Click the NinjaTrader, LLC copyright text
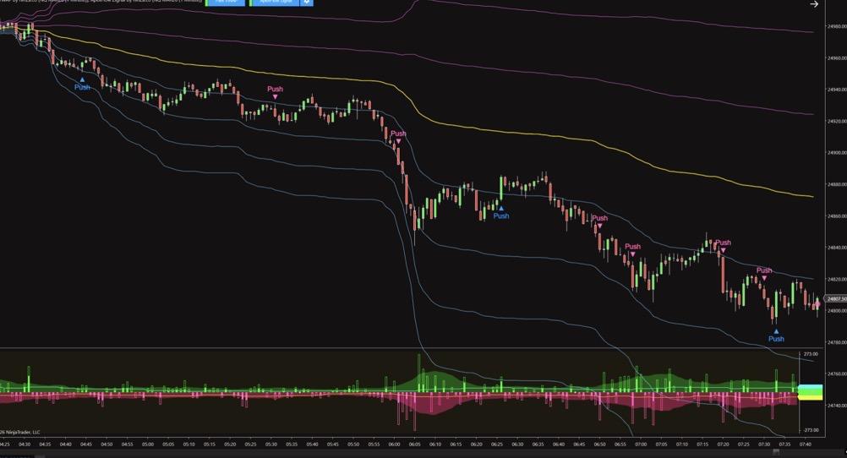The image size is (847, 458). coord(20,432)
